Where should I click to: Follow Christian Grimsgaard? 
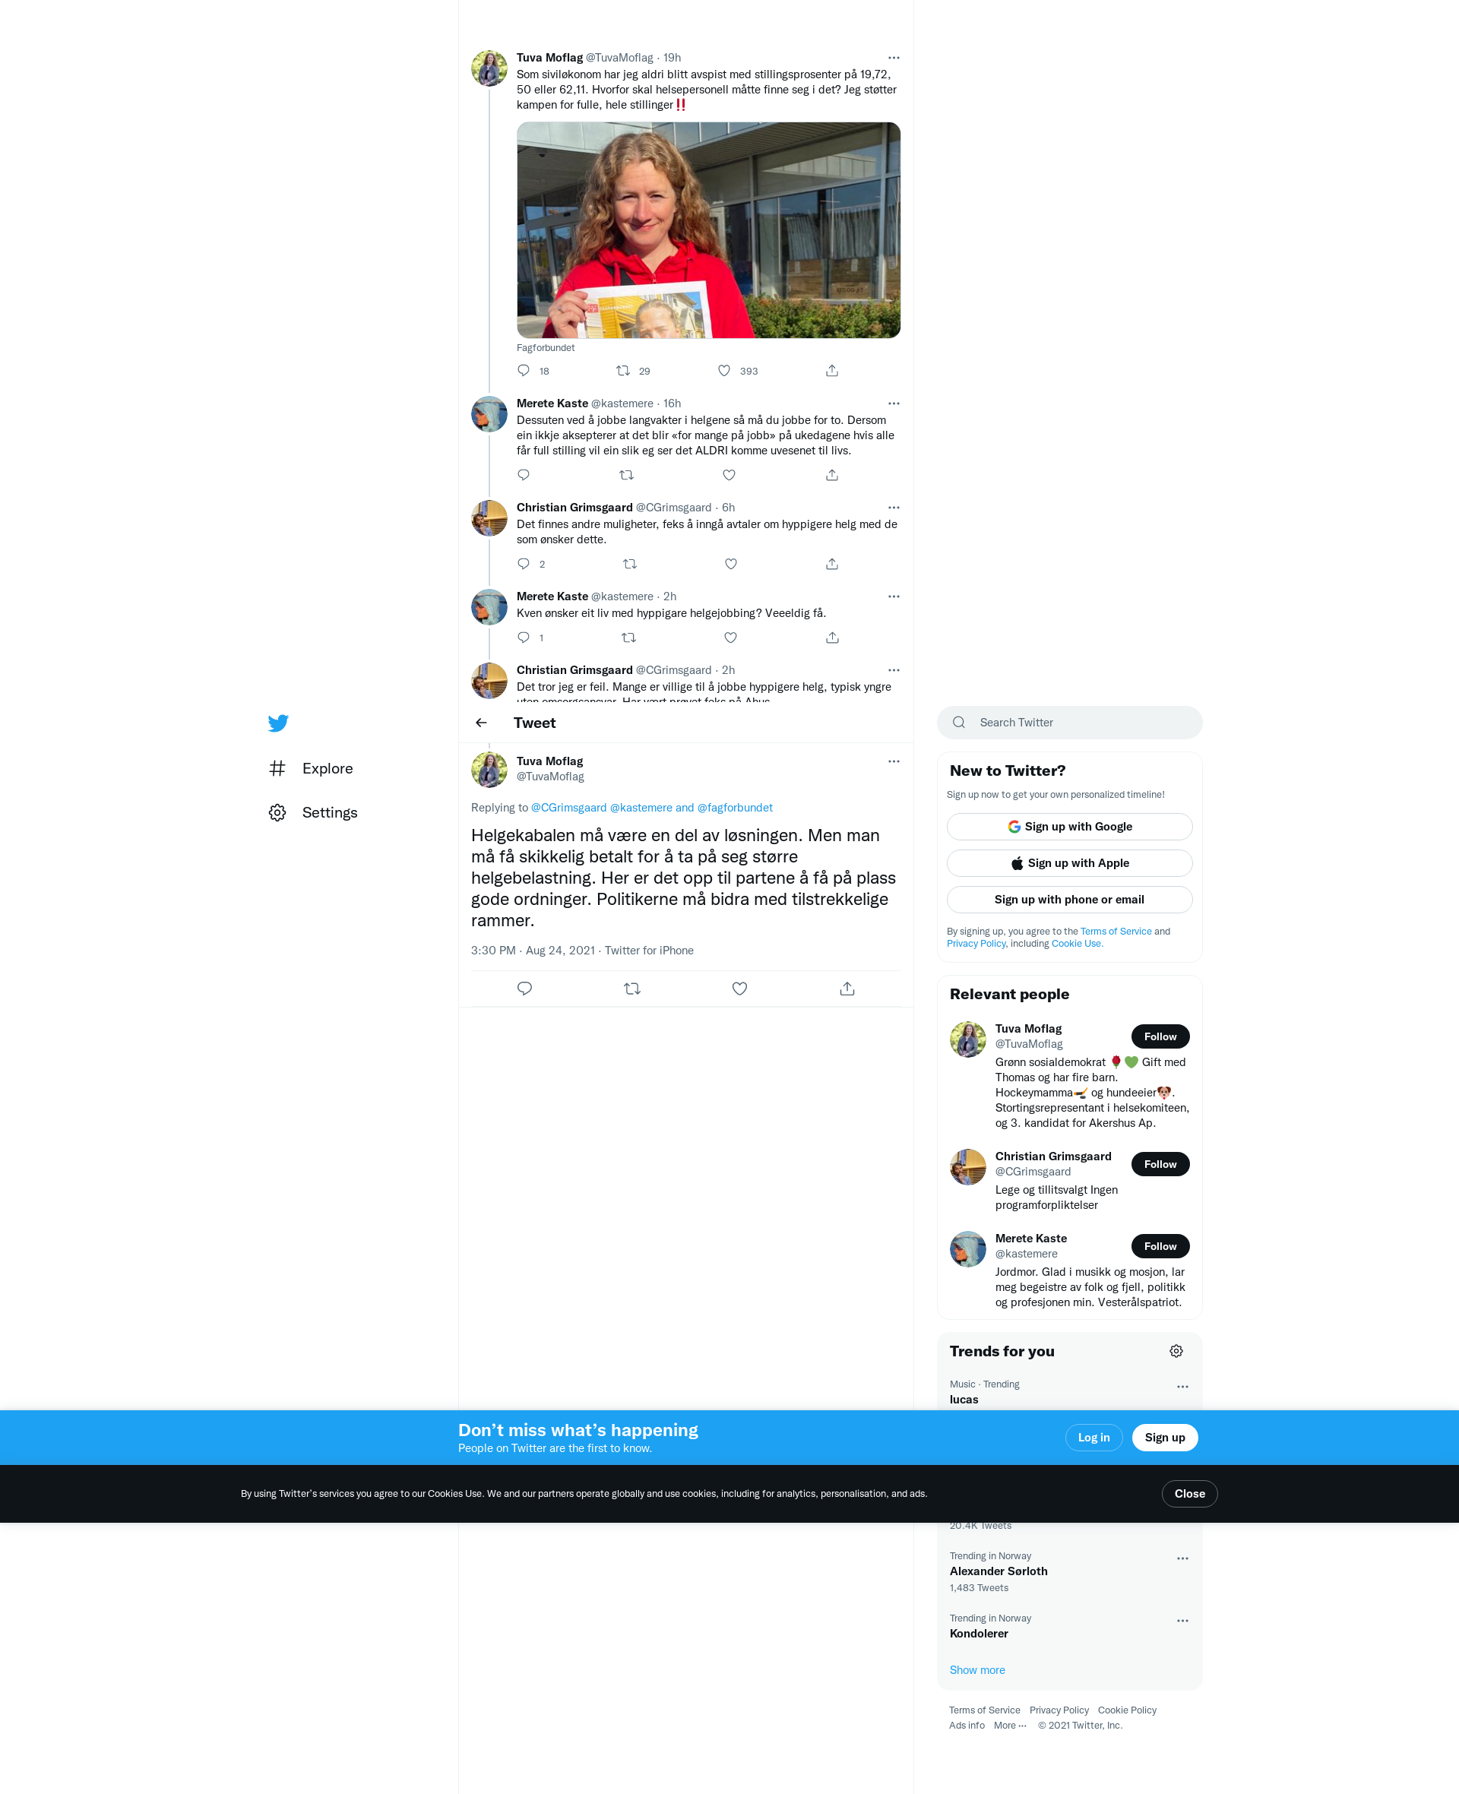pos(1160,1165)
